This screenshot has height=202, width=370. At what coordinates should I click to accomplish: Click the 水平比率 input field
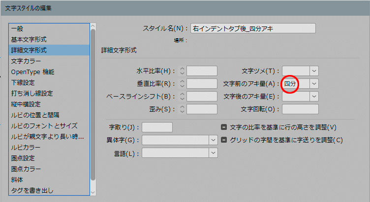tap(202, 71)
